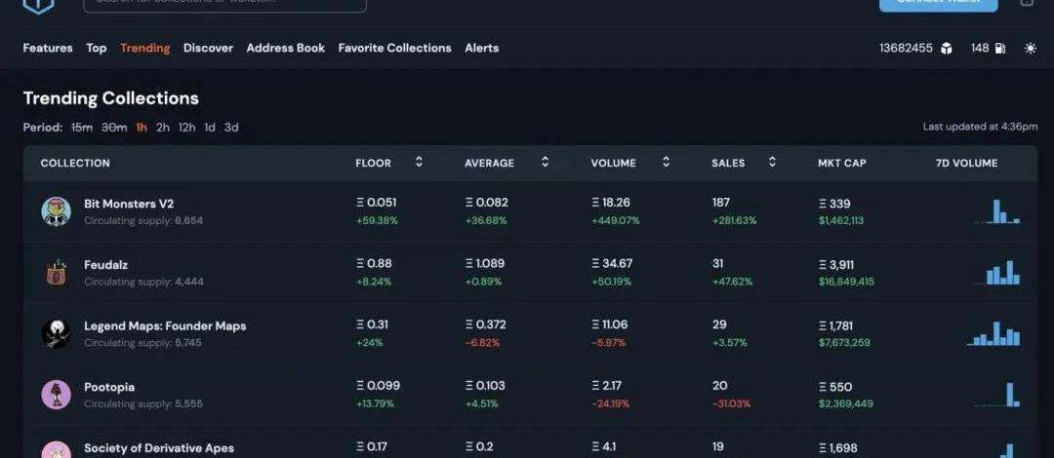Click the collections search field
1054x458 pixels.
click(224, 4)
